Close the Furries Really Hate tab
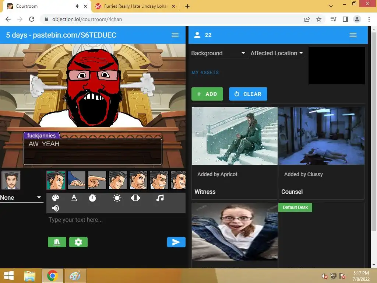 pos(173,6)
